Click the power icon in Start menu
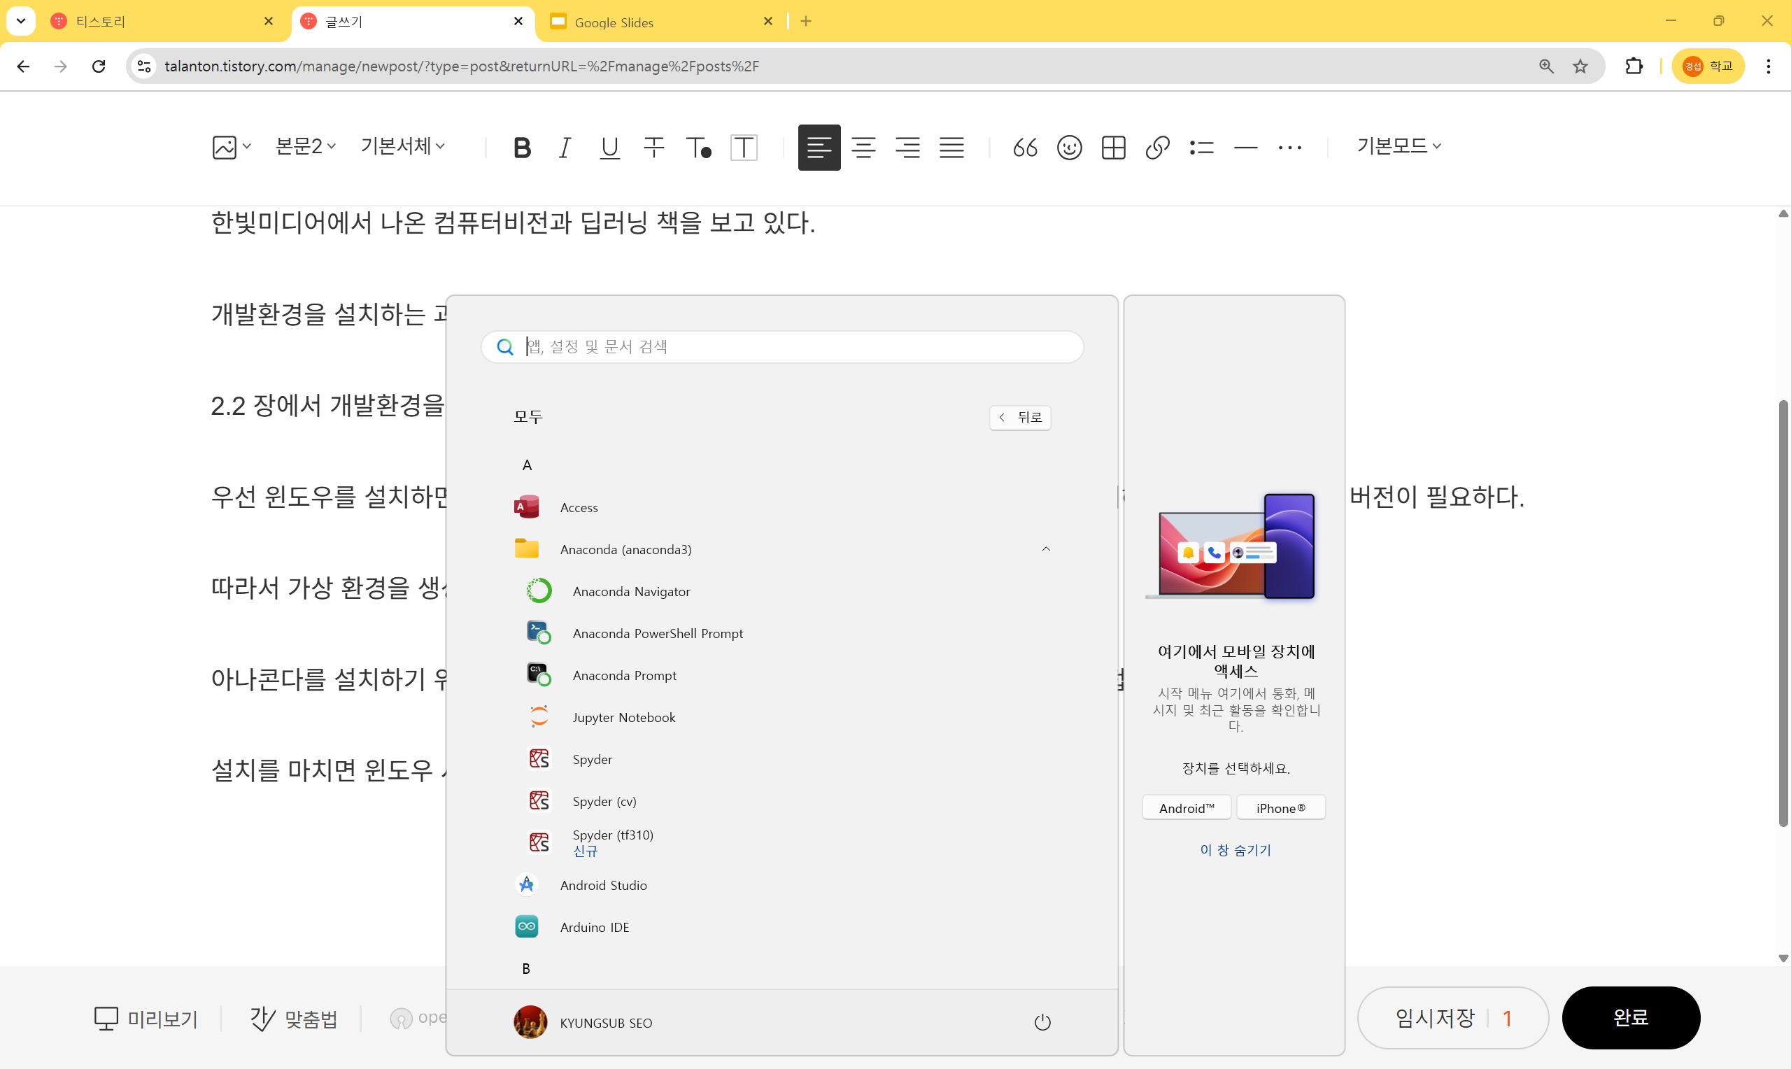 point(1042,1022)
